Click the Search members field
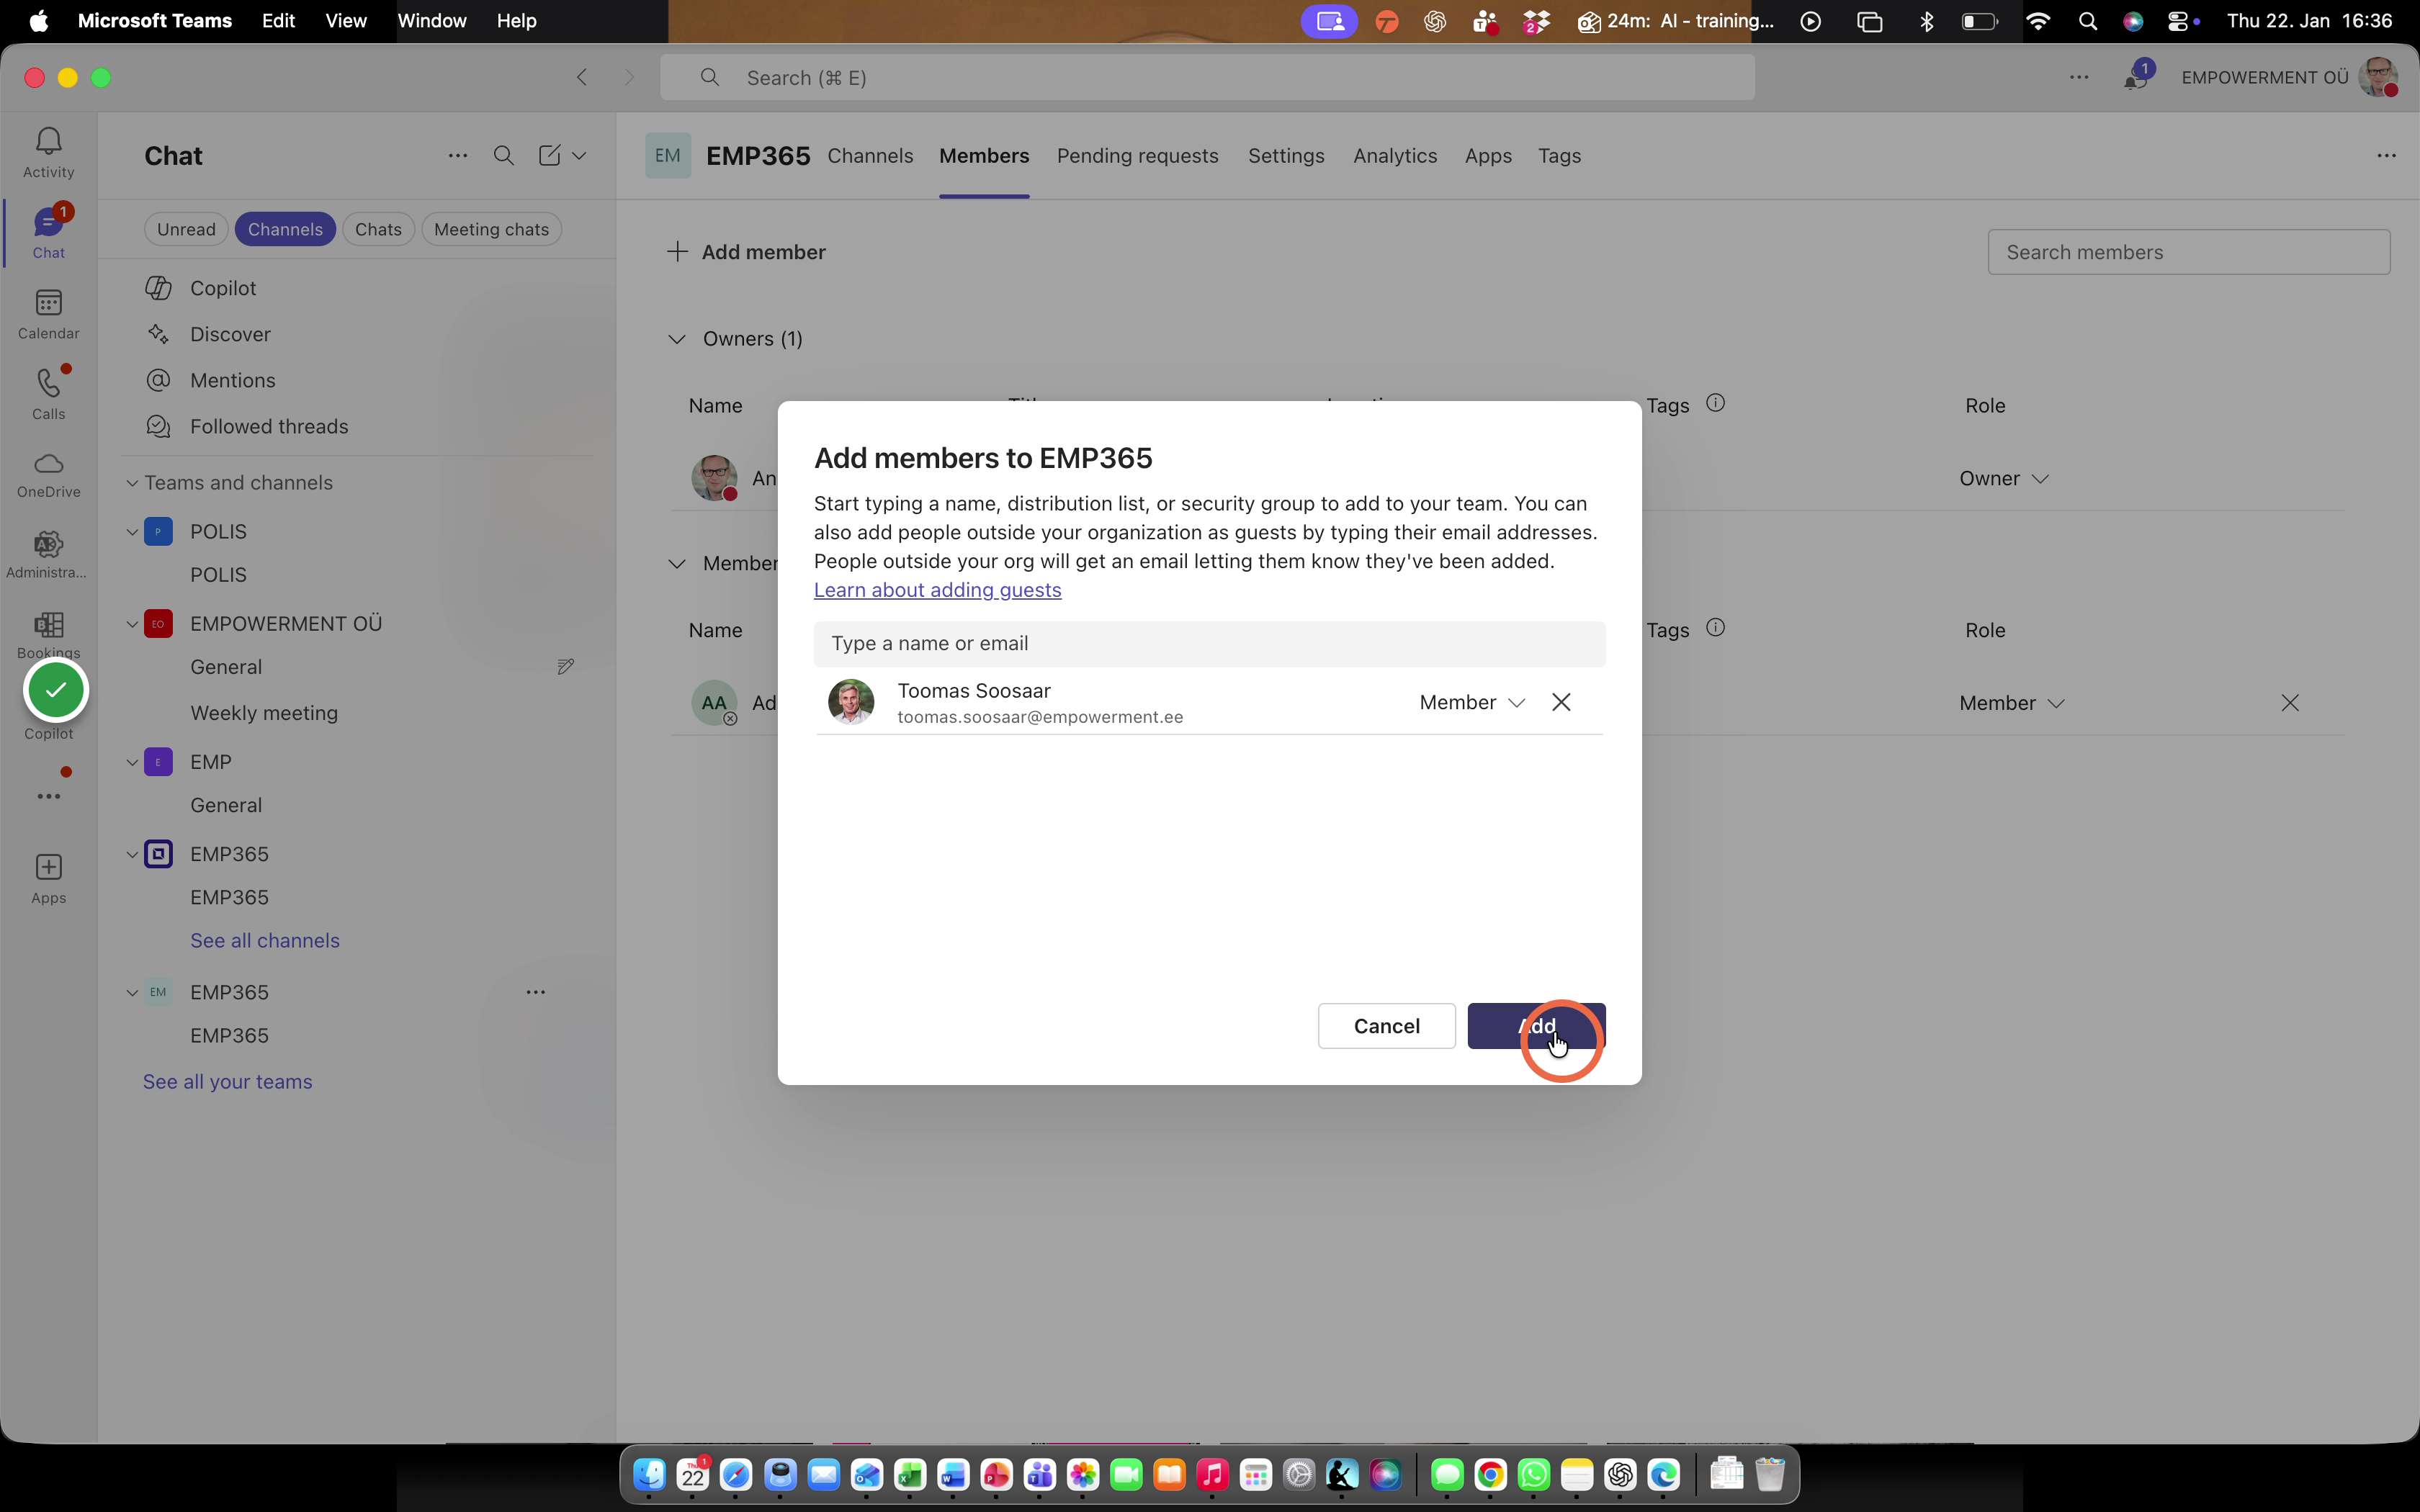Screen dimensions: 2420x1512 [x=2189, y=252]
